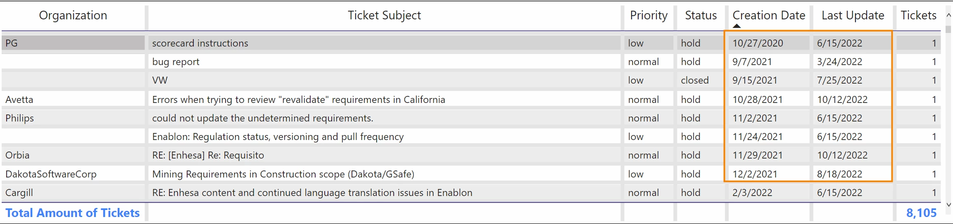This screenshot has width=953, height=224.
Task: Click the vertical scrollbar thumb
Action: tap(949, 29)
